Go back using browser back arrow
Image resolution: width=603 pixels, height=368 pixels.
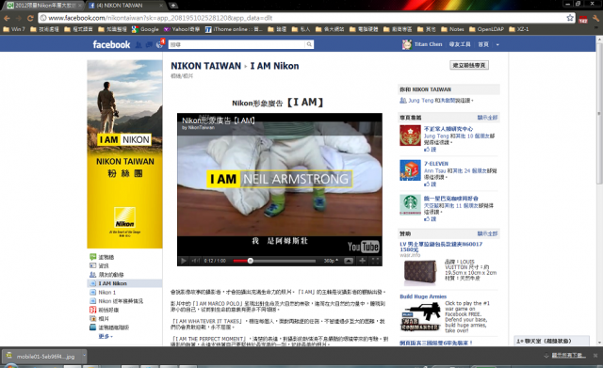coord(7,18)
